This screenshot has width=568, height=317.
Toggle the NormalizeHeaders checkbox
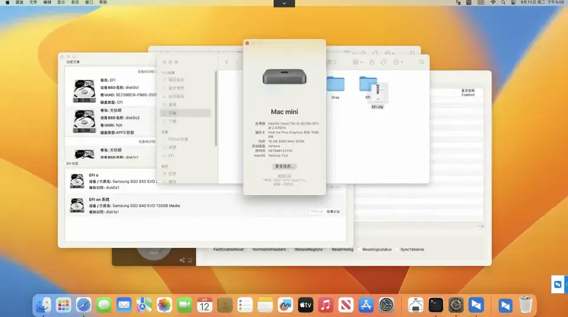(x=249, y=249)
